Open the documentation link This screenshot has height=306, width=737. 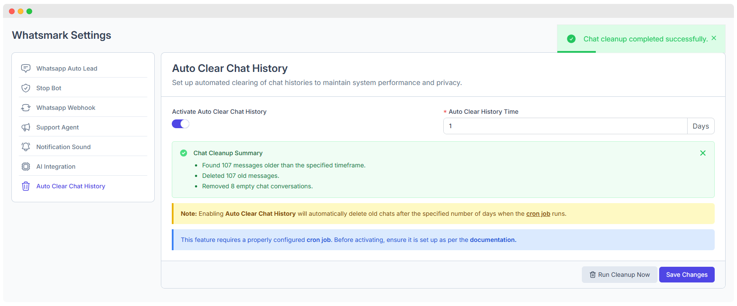point(493,240)
